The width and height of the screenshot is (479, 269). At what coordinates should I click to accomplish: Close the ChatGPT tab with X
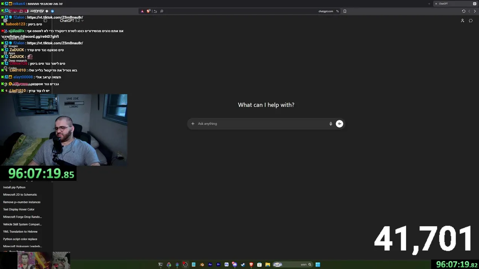tap(436, 4)
